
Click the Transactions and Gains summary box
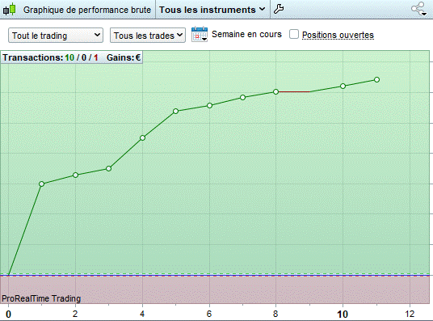click(72, 57)
